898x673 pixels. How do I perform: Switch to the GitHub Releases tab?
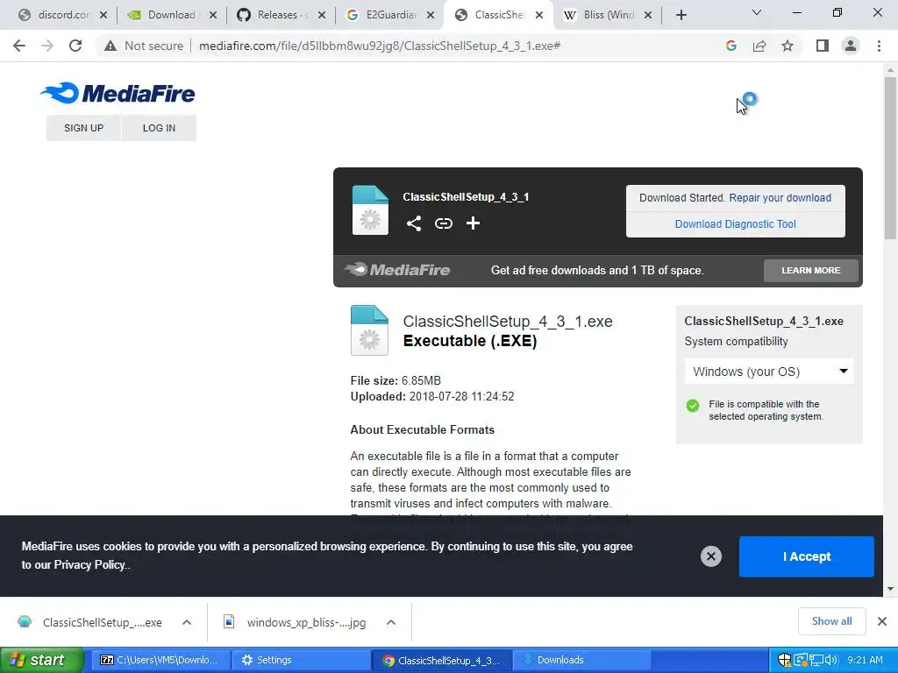[x=276, y=16]
